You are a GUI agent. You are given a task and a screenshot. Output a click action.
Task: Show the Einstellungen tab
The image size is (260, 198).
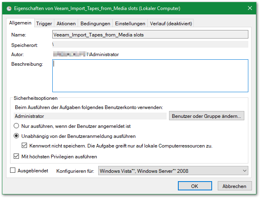coord(130,24)
